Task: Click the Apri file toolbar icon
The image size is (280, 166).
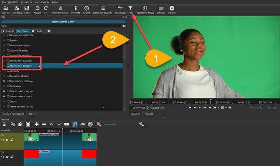Action: point(6,10)
